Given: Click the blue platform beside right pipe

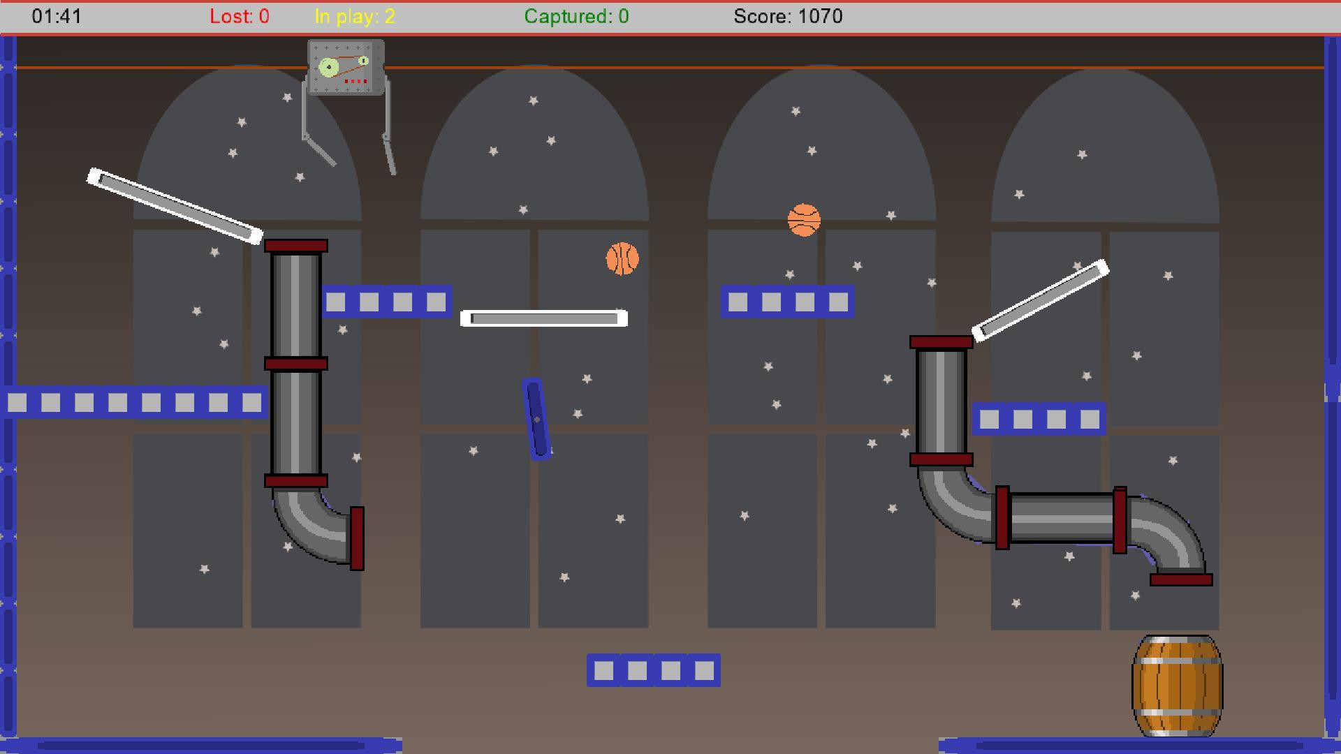Looking at the screenshot, I should (x=1039, y=419).
